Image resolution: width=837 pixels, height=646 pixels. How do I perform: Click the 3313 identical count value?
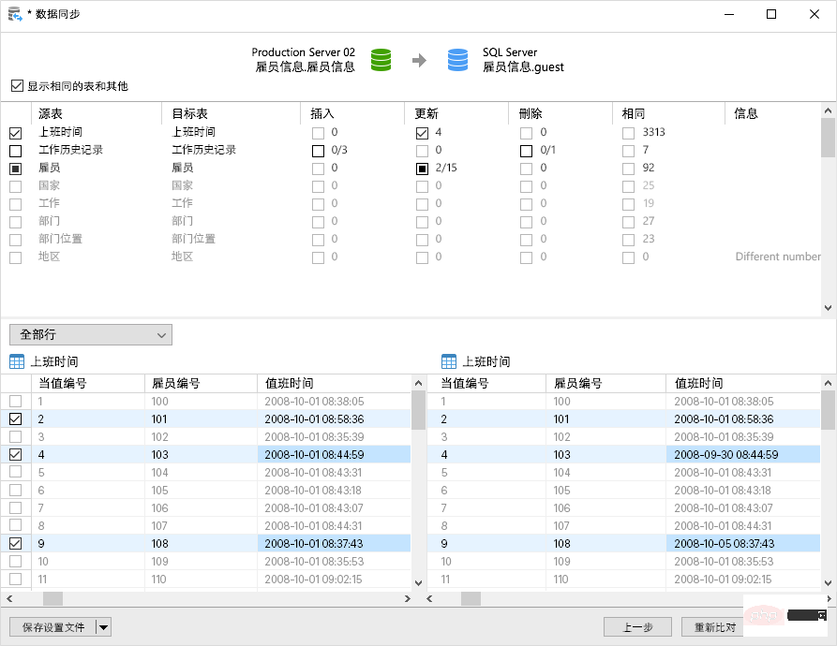[654, 132]
